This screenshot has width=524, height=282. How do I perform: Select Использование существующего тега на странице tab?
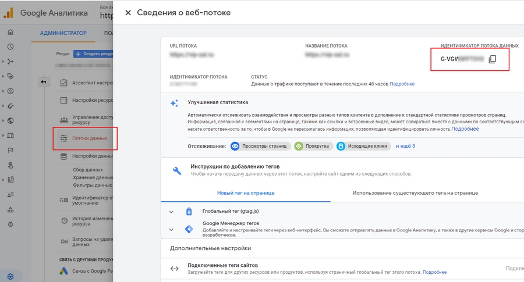pyautogui.click(x=415, y=193)
